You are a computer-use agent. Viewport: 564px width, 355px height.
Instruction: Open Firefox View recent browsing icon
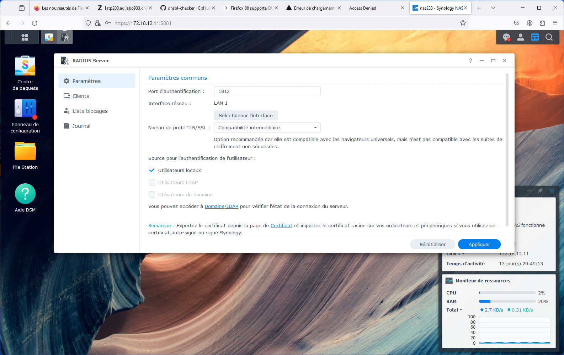tap(22, 8)
